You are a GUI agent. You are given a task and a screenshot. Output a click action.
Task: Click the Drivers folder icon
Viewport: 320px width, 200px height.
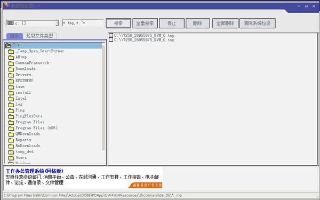11,75
